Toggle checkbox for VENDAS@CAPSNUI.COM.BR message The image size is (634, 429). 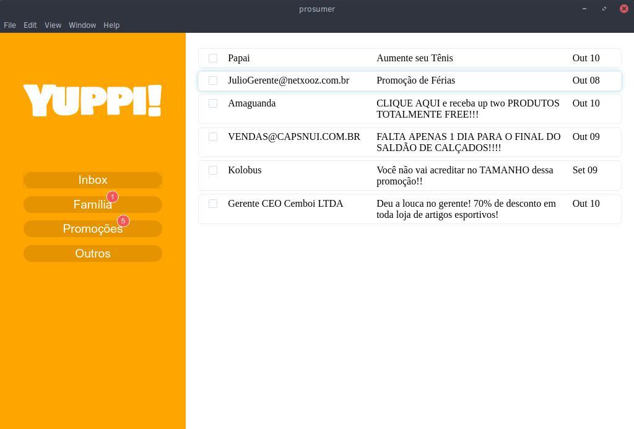coord(213,137)
